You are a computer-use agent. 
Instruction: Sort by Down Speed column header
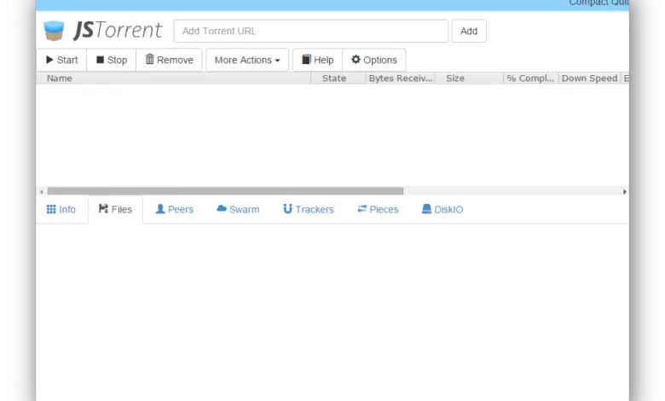589,78
